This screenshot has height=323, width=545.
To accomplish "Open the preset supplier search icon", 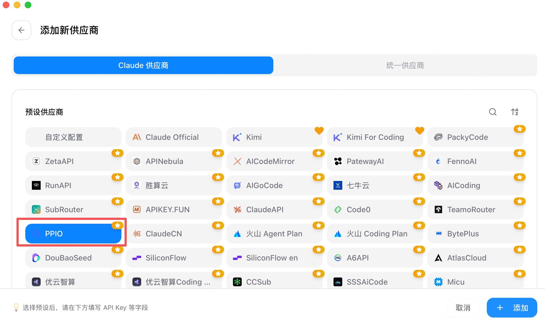I will tap(493, 112).
